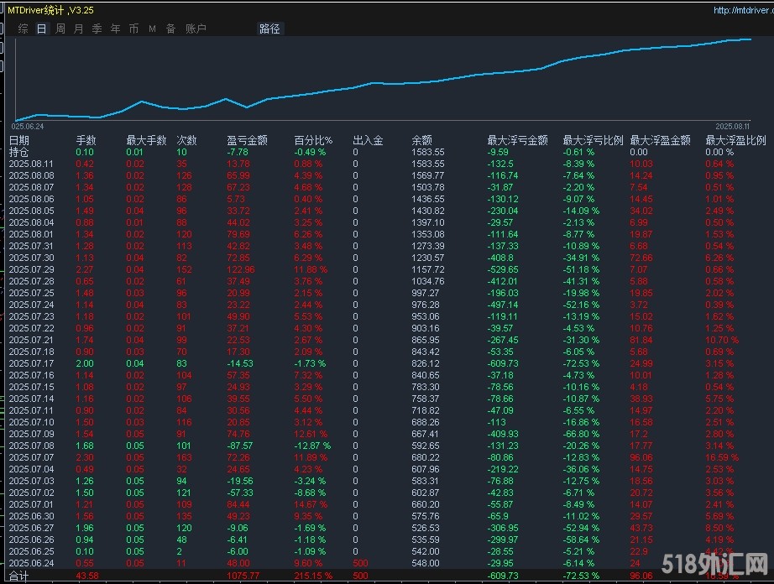Open the 周 weekly statistics tab
Viewport: 774px width, 584px height.
click(x=60, y=29)
